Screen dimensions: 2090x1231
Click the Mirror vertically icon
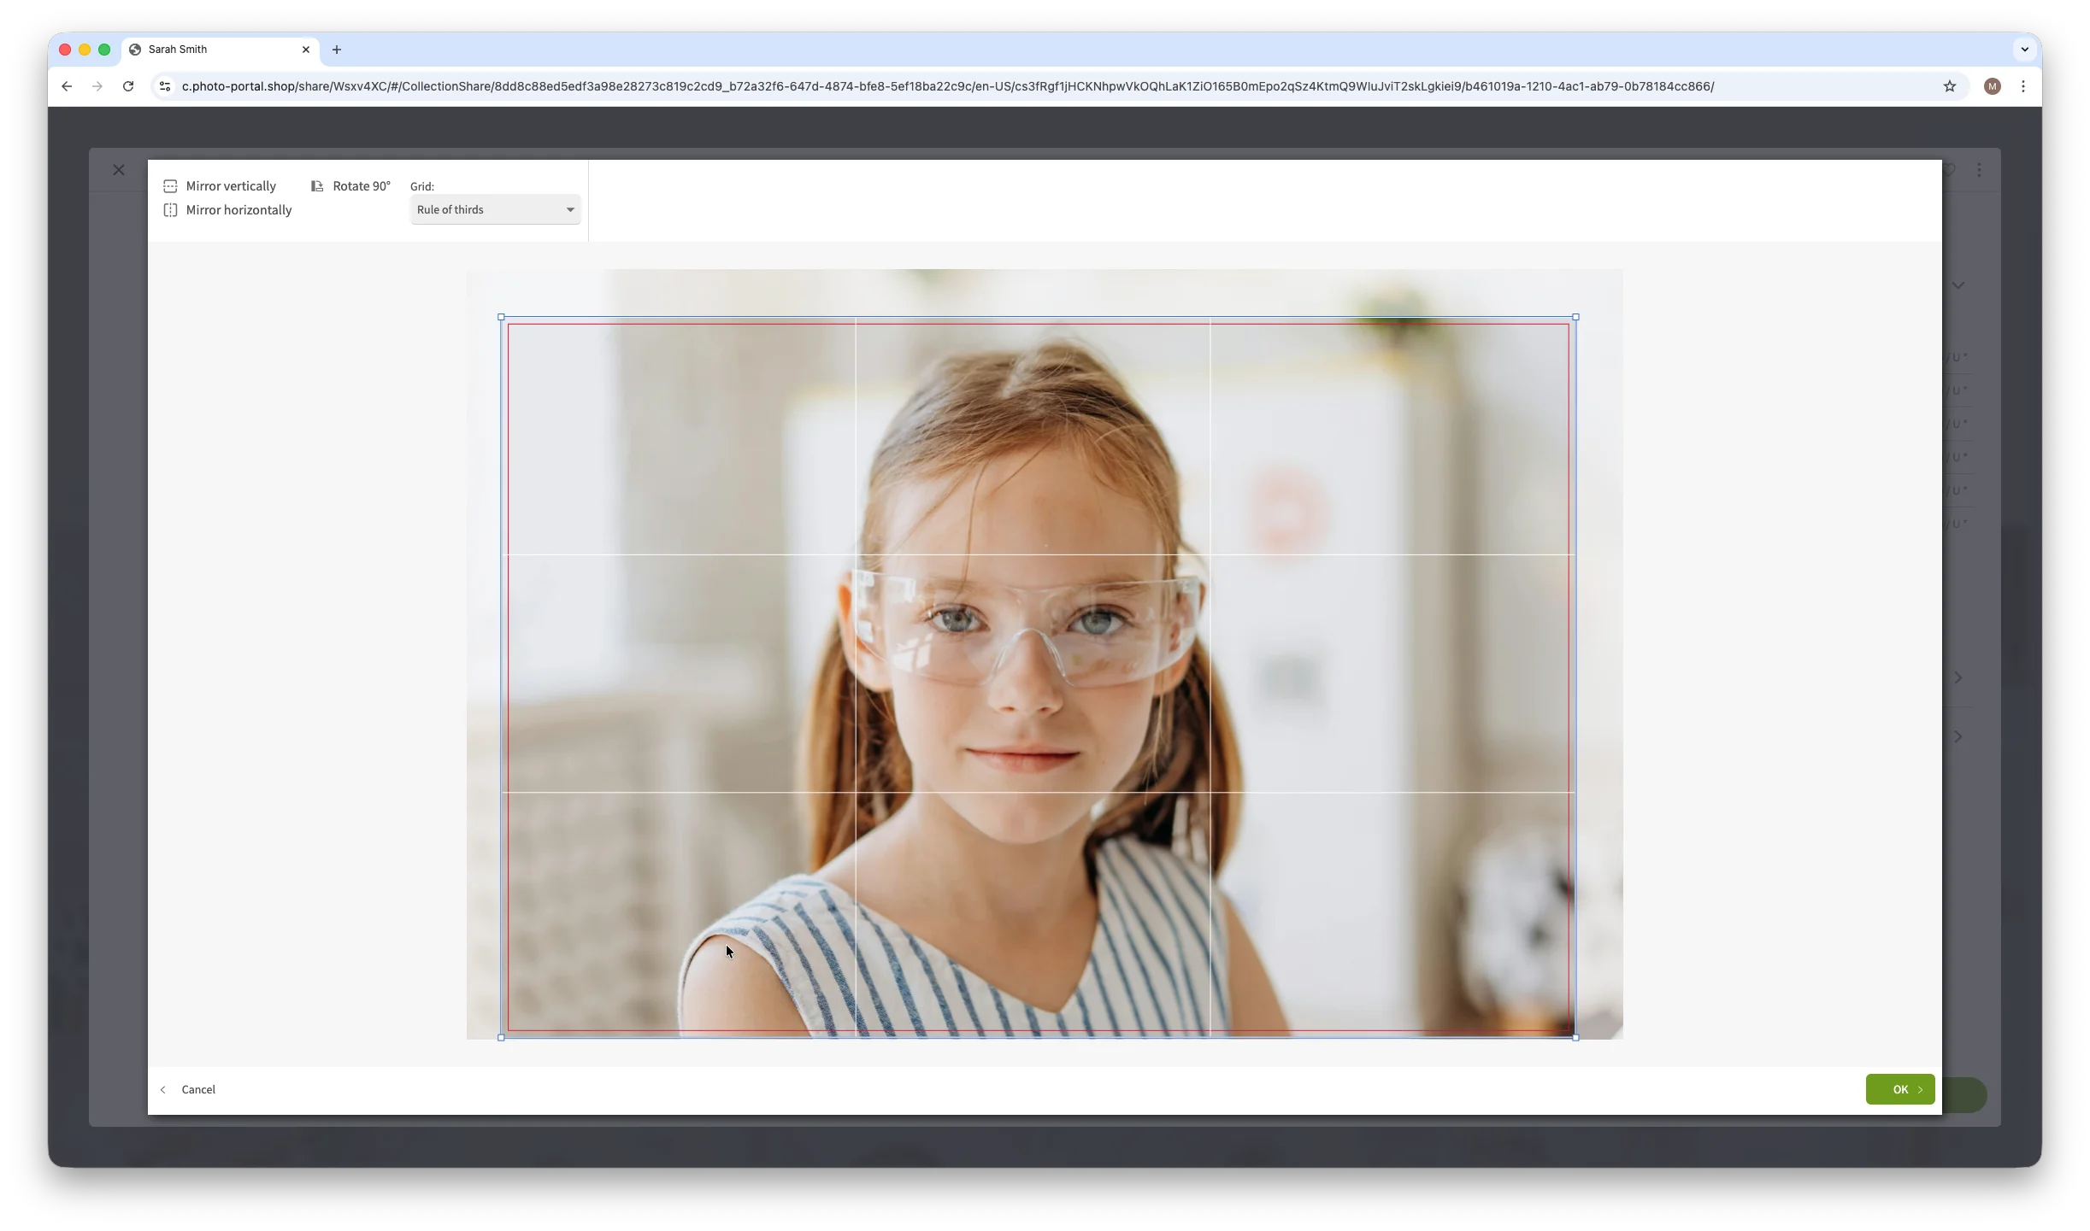(x=170, y=186)
